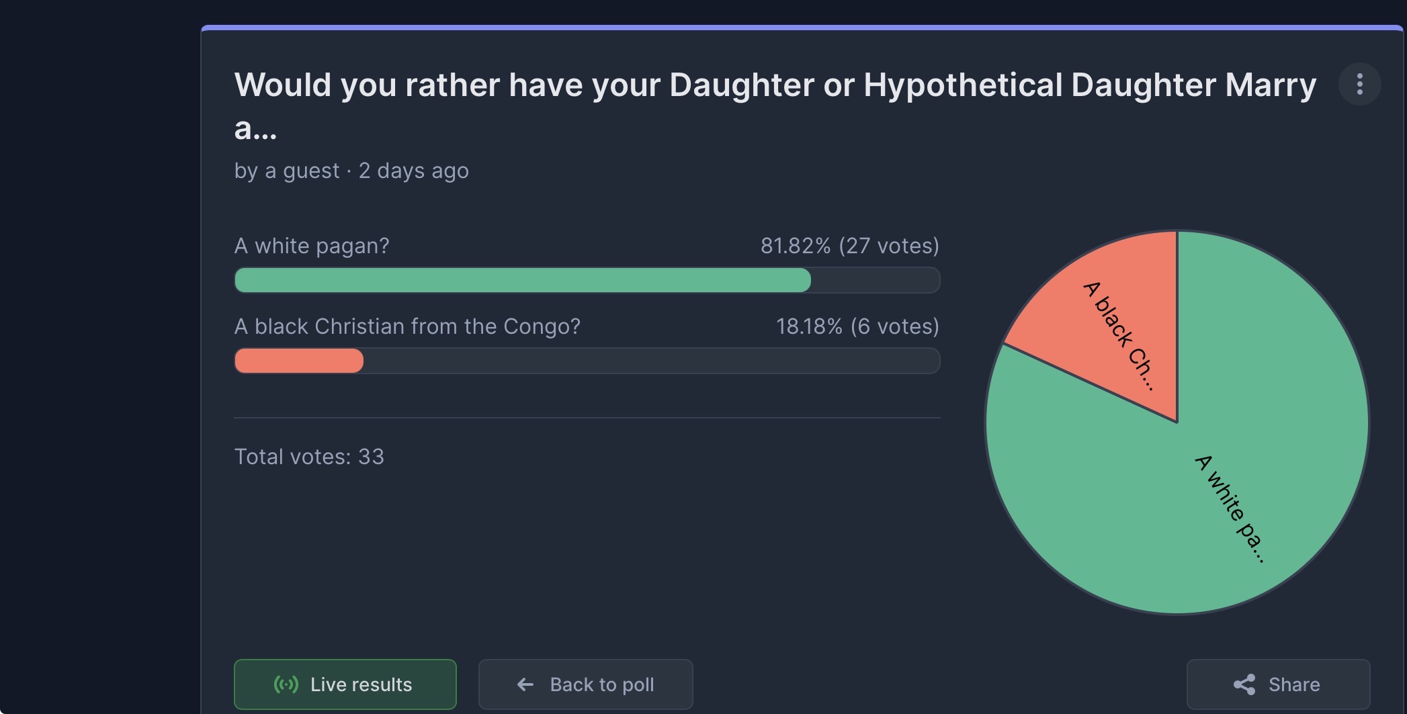Click the 18.18% (6 votes) text
Image resolution: width=1407 pixels, height=714 pixels.
pyautogui.click(x=858, y=326)
